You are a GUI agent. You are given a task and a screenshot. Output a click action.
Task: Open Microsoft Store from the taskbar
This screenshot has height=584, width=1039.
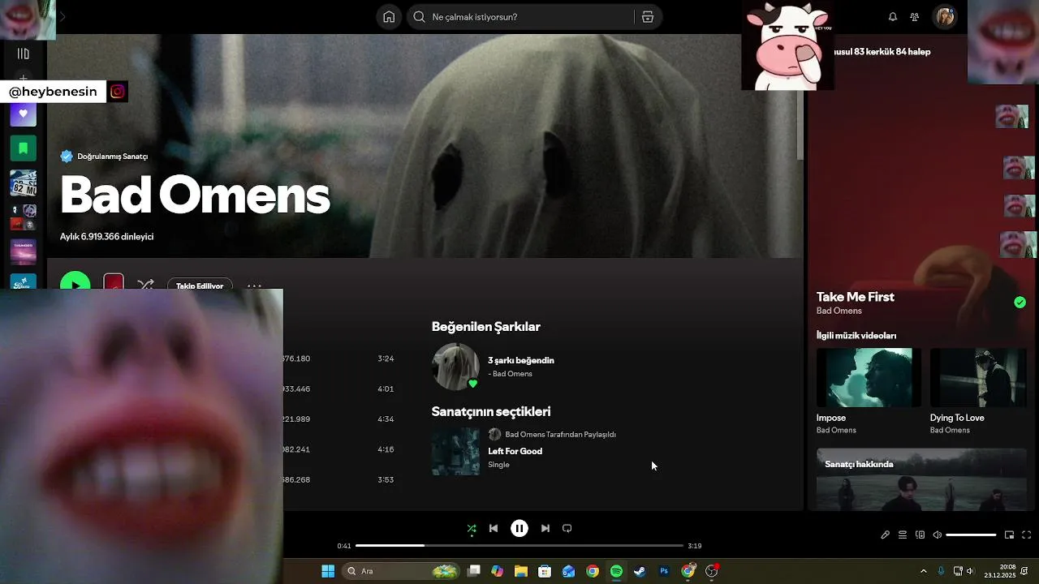(x=545, y=571)
